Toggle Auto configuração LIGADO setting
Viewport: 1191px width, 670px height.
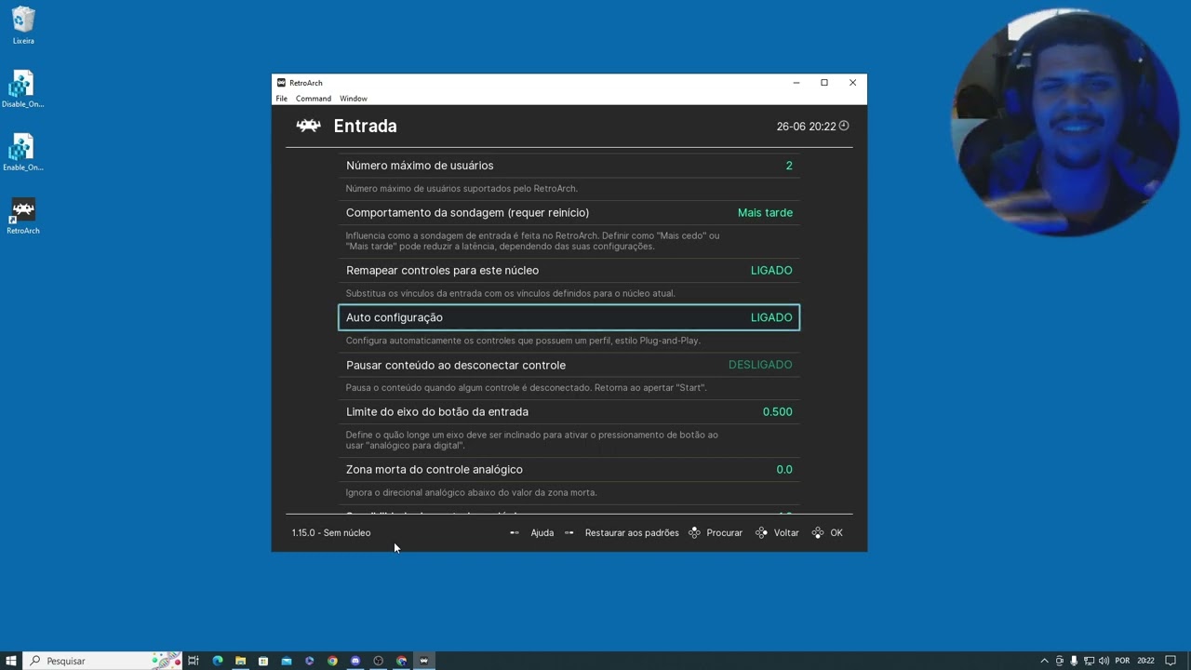tap(569, 317)
